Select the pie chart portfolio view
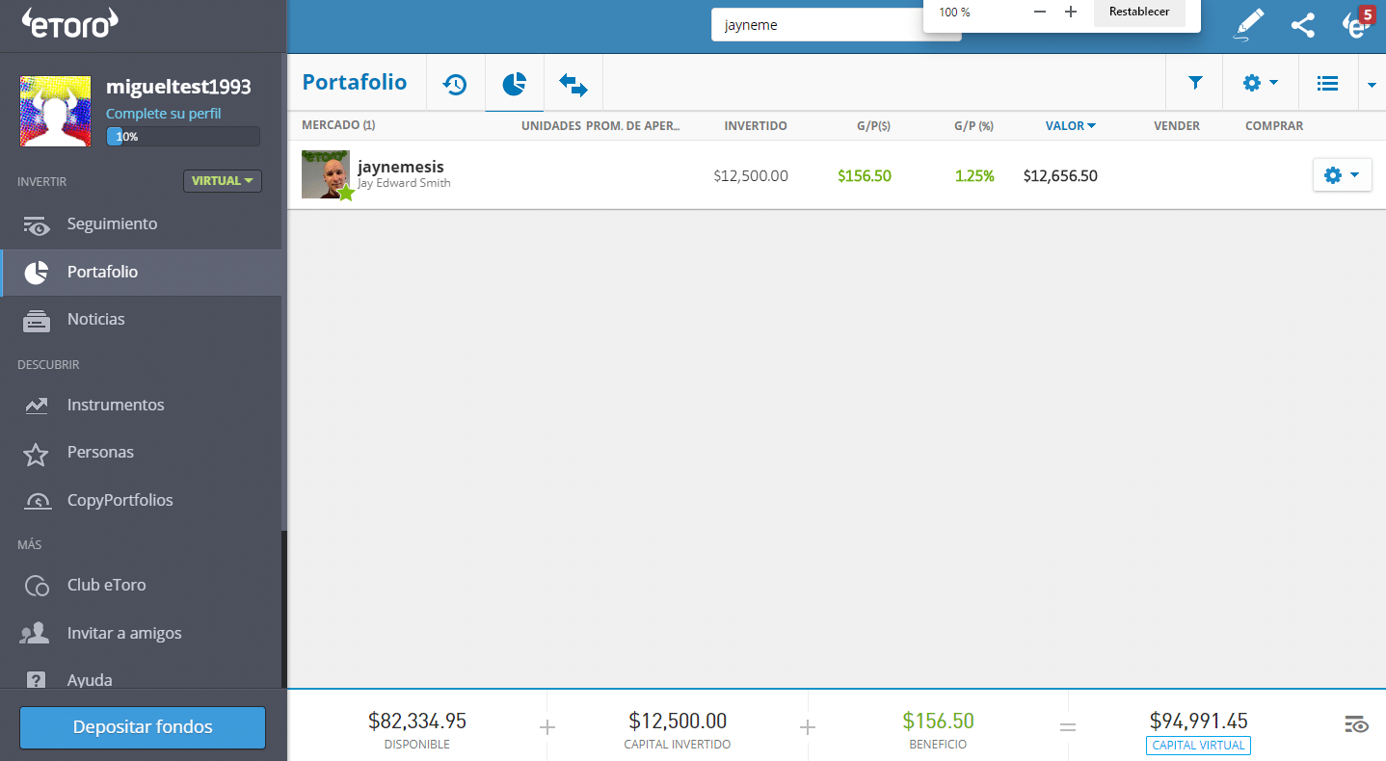 pos(515,84)
